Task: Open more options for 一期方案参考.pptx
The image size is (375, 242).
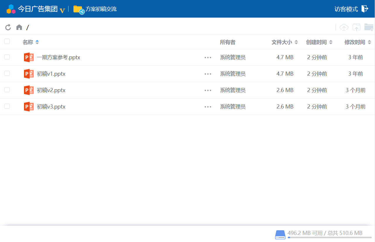Action: (x=208, y=57)
